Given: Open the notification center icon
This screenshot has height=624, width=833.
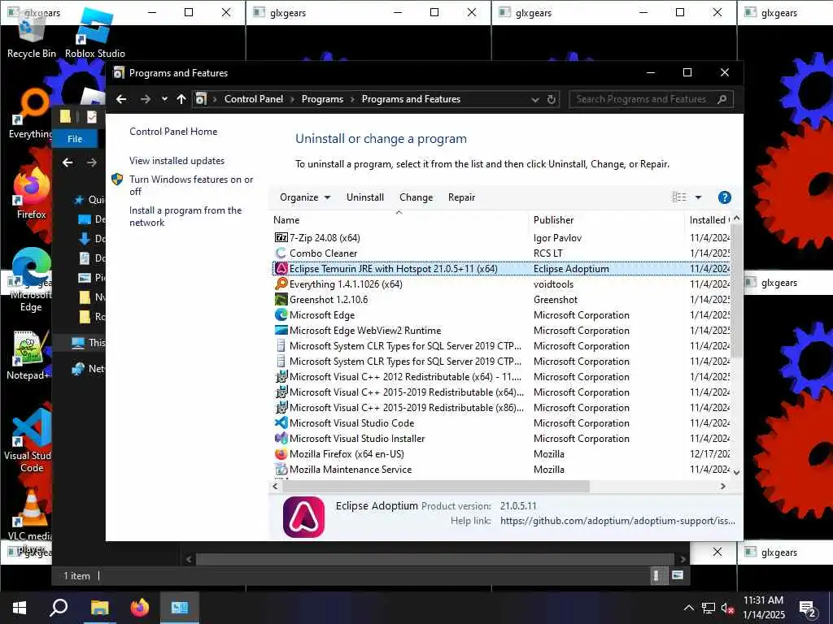Looking at the screenshot, I should click(808, 609).
